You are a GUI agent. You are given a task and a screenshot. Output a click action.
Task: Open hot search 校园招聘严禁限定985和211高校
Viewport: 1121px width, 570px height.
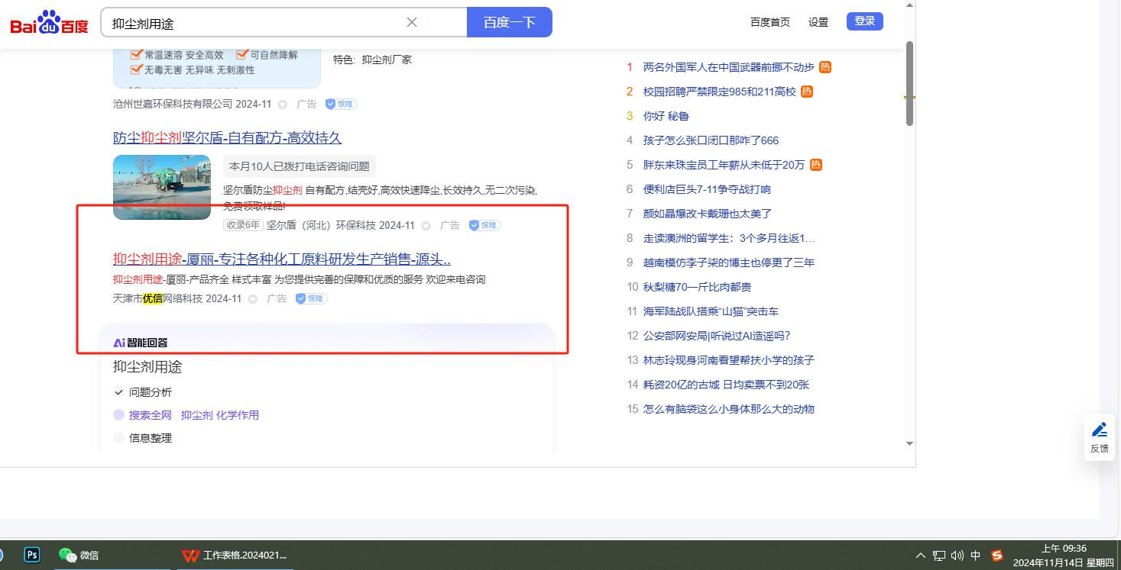coord(719,92)
